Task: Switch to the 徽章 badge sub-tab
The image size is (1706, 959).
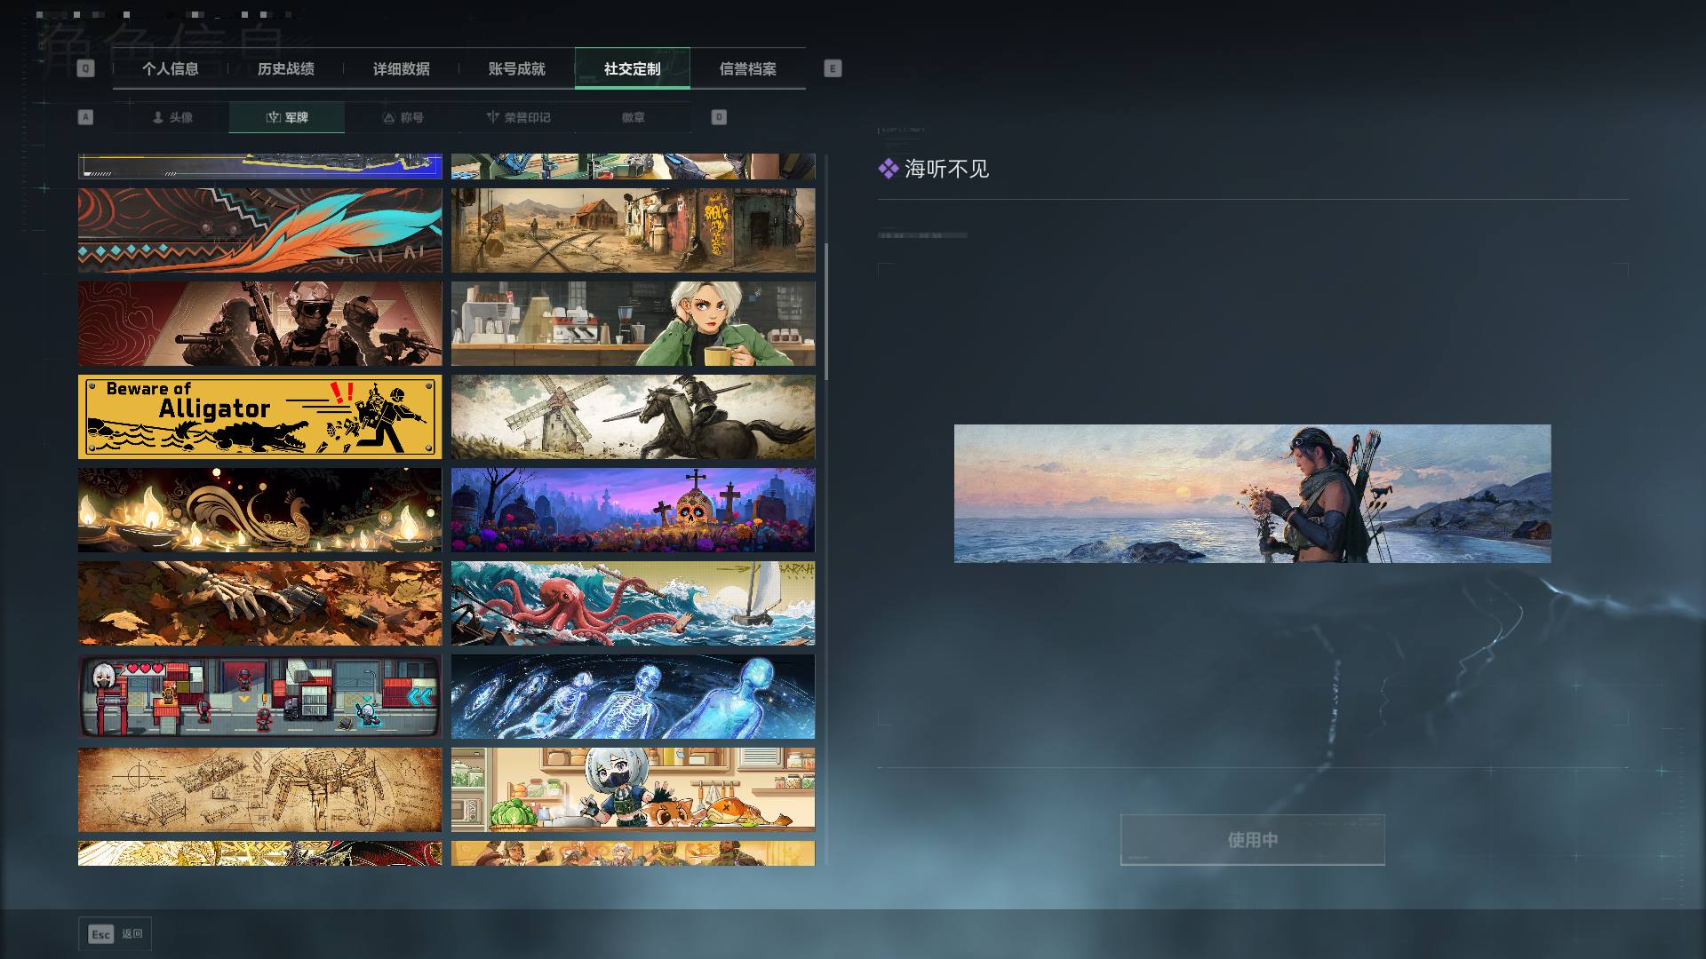Action: (x=634, y=117)
